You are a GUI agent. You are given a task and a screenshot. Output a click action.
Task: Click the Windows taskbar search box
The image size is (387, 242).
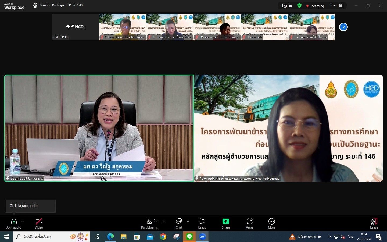(51, 237)
